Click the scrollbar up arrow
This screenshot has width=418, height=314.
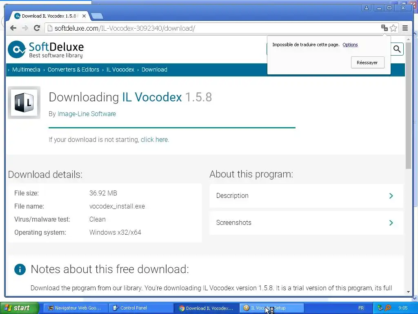(408, 39)
